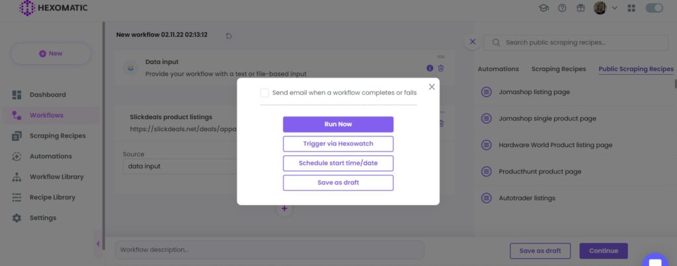Image resolution: width=677 pixels, height=266 pixels.
Task: Switch to the Scraping Recipes tab
Action: pyautogui.click(x=558, y=69)
